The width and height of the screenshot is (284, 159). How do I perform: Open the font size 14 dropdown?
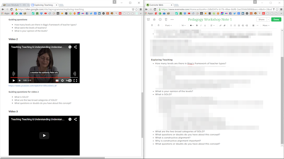(183, 25)
